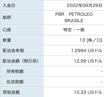Click the 入金日 label cell

22,5
